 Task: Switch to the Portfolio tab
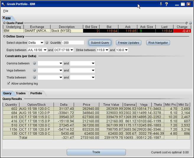[x=36, y=93]
